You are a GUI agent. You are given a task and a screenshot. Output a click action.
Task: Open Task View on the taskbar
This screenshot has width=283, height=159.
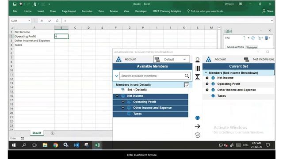pyautogui.click(x=34, y=145)
